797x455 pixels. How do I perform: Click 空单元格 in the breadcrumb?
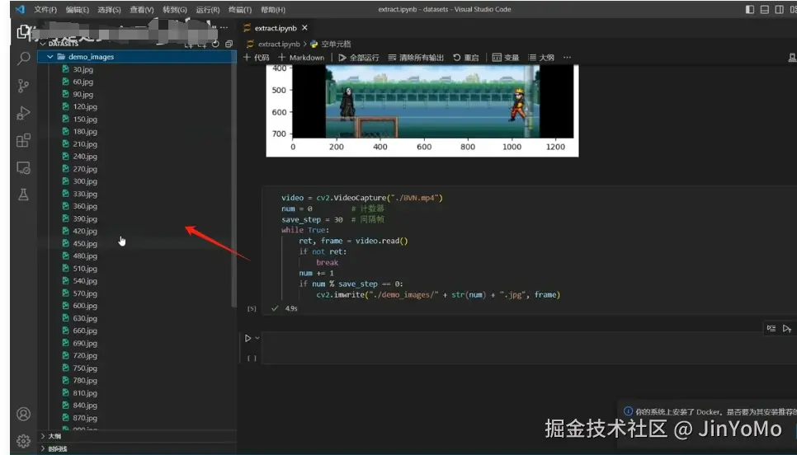click(x=336, y=45)
